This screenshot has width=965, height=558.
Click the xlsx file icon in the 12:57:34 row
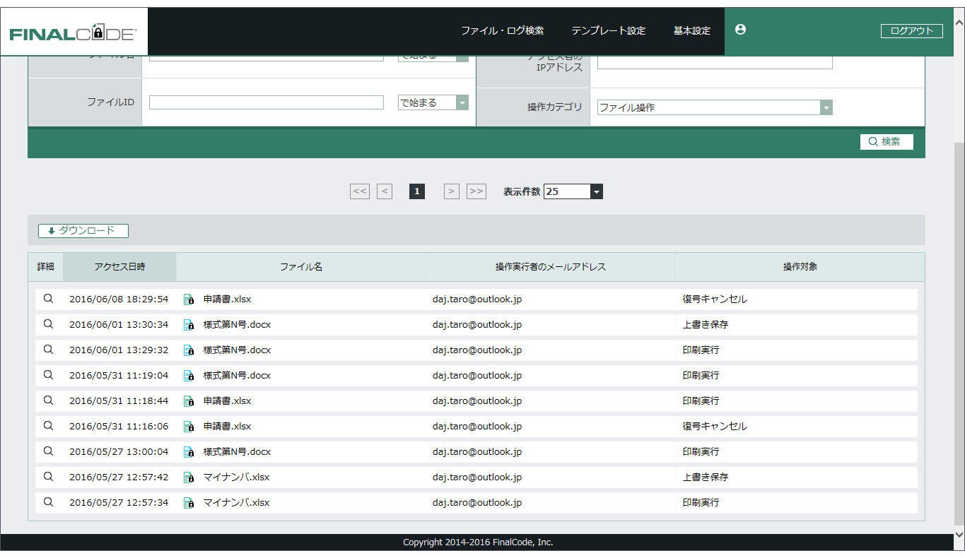189,503
